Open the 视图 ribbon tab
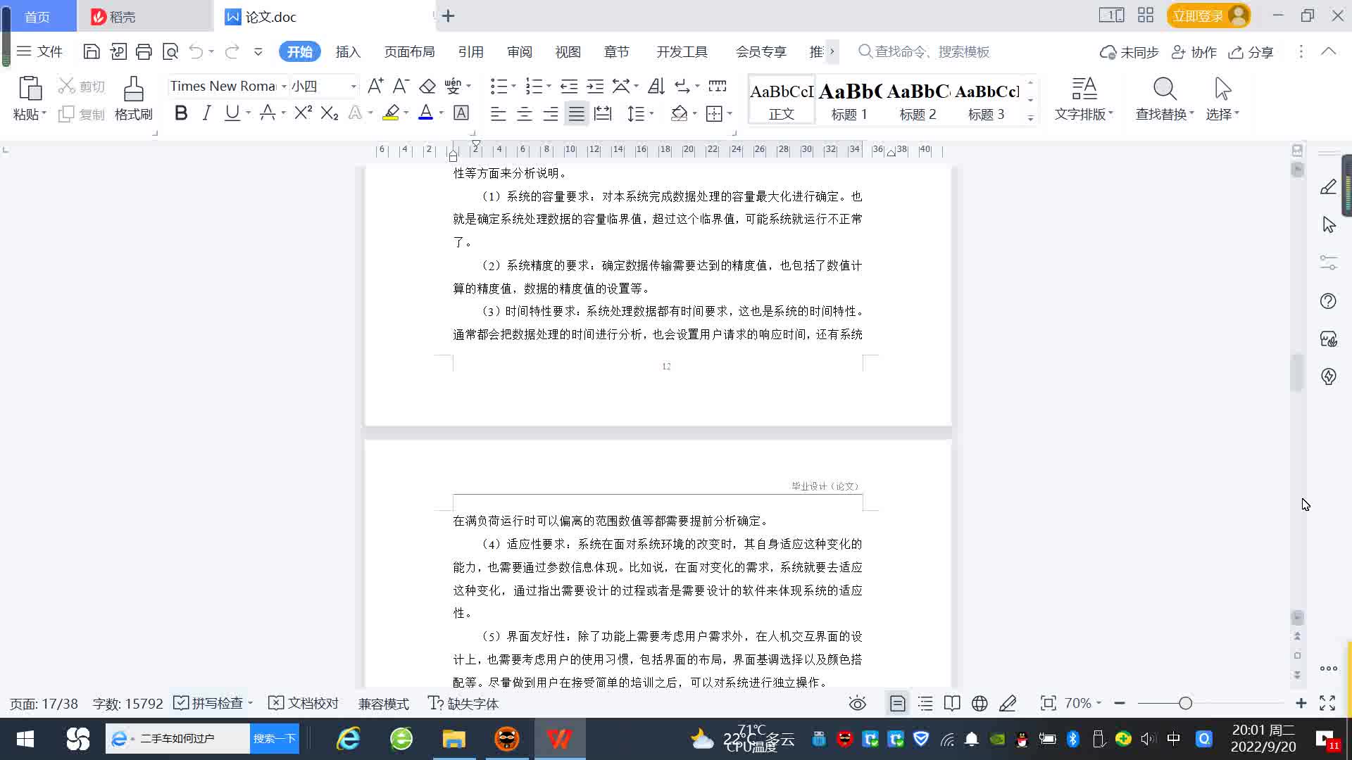The image size is (1352, 760). point(568,51)
